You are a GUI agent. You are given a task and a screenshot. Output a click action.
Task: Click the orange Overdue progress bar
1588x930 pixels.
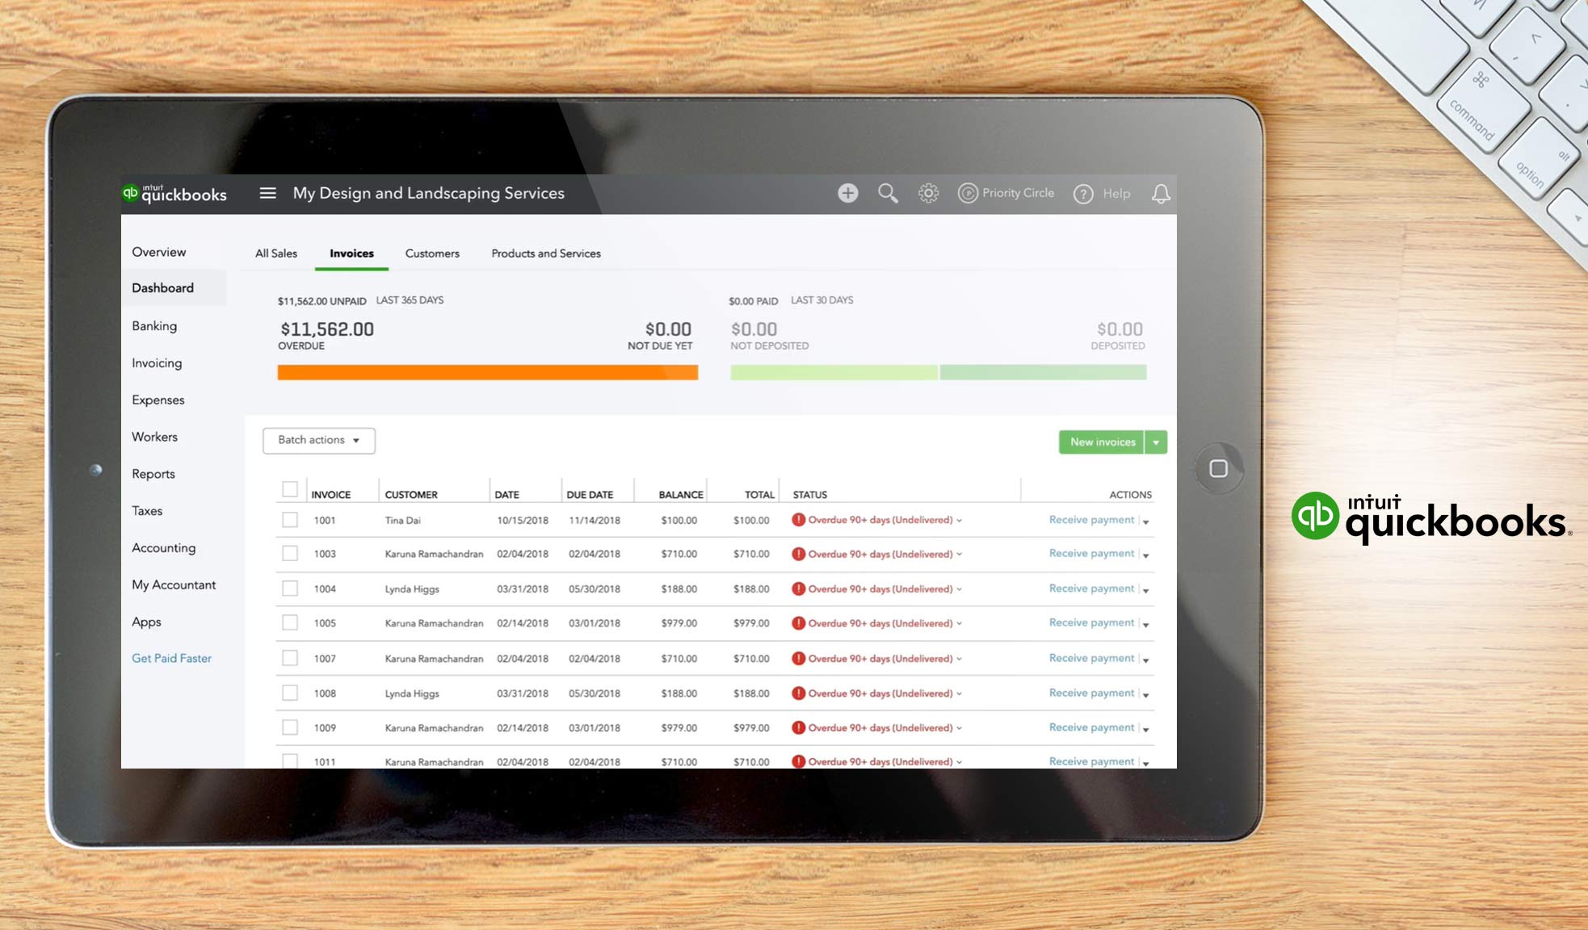coord(488,371)
